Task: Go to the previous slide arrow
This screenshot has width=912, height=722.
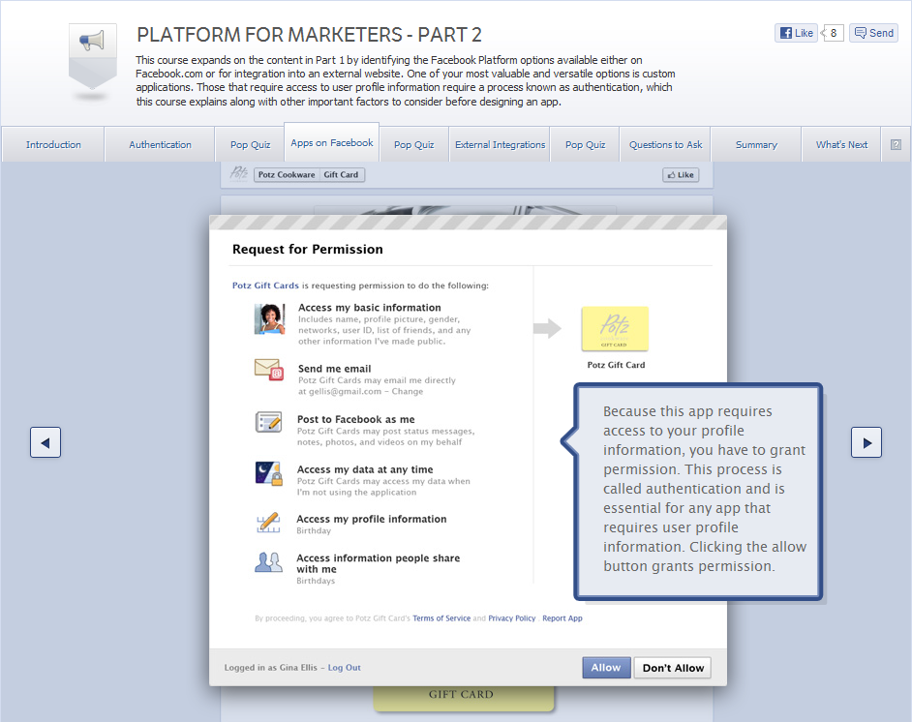Action: click(46, 443)
